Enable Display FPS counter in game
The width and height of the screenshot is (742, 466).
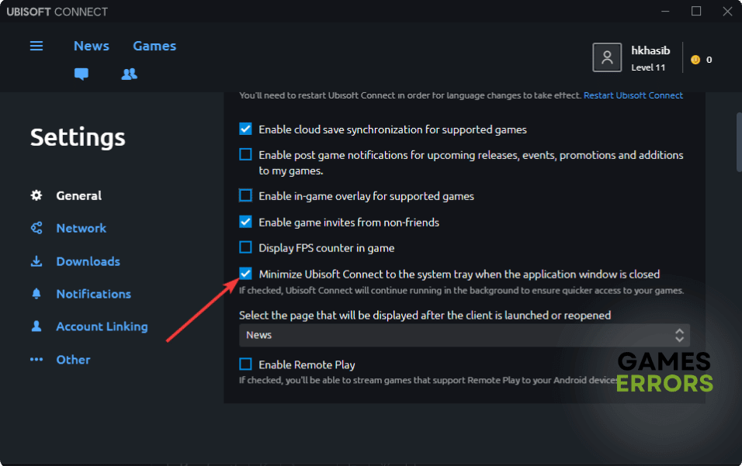(245, 247)
